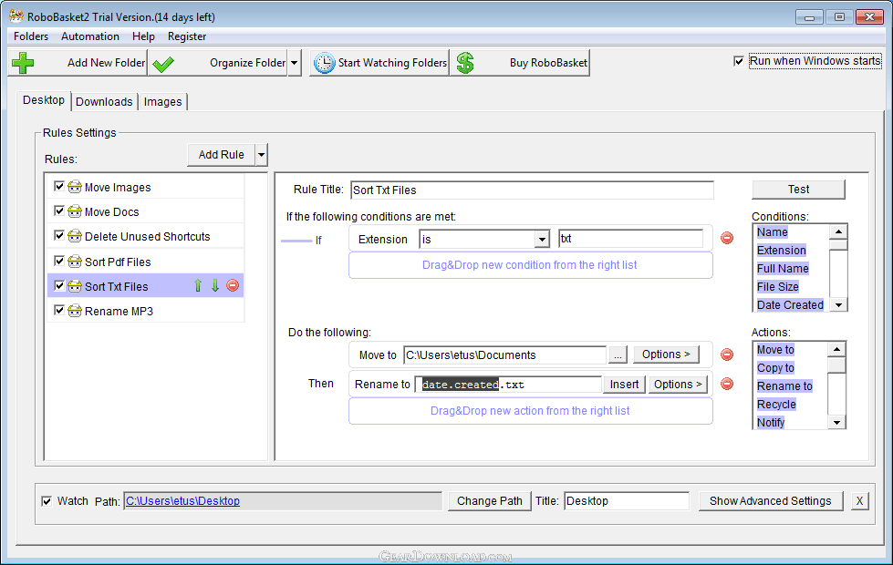Open the Organize Folder dropdown arrow
The image size is (893, 565).
point(294,63)
